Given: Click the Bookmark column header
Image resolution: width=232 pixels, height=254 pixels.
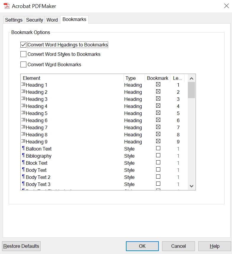Looking at the screenshot, I should pos(157,78).
